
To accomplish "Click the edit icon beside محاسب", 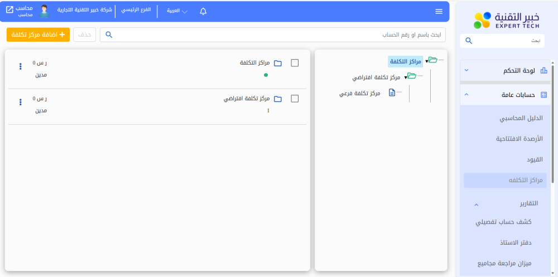I will (x=9, y=10).
